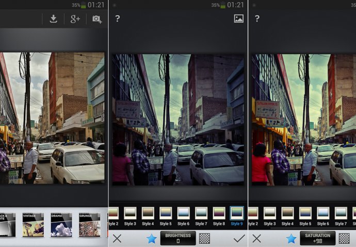Select the Vintage filter thumbnail
Image resolution: width=356 pixels, height=247 pixels.
[x=33, y=225]
